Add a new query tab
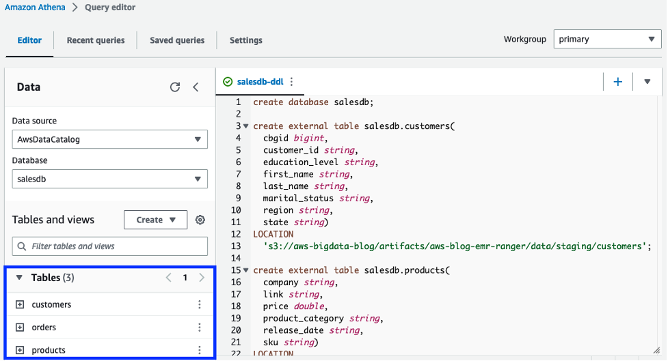668x361 pixels. [617, 82]
